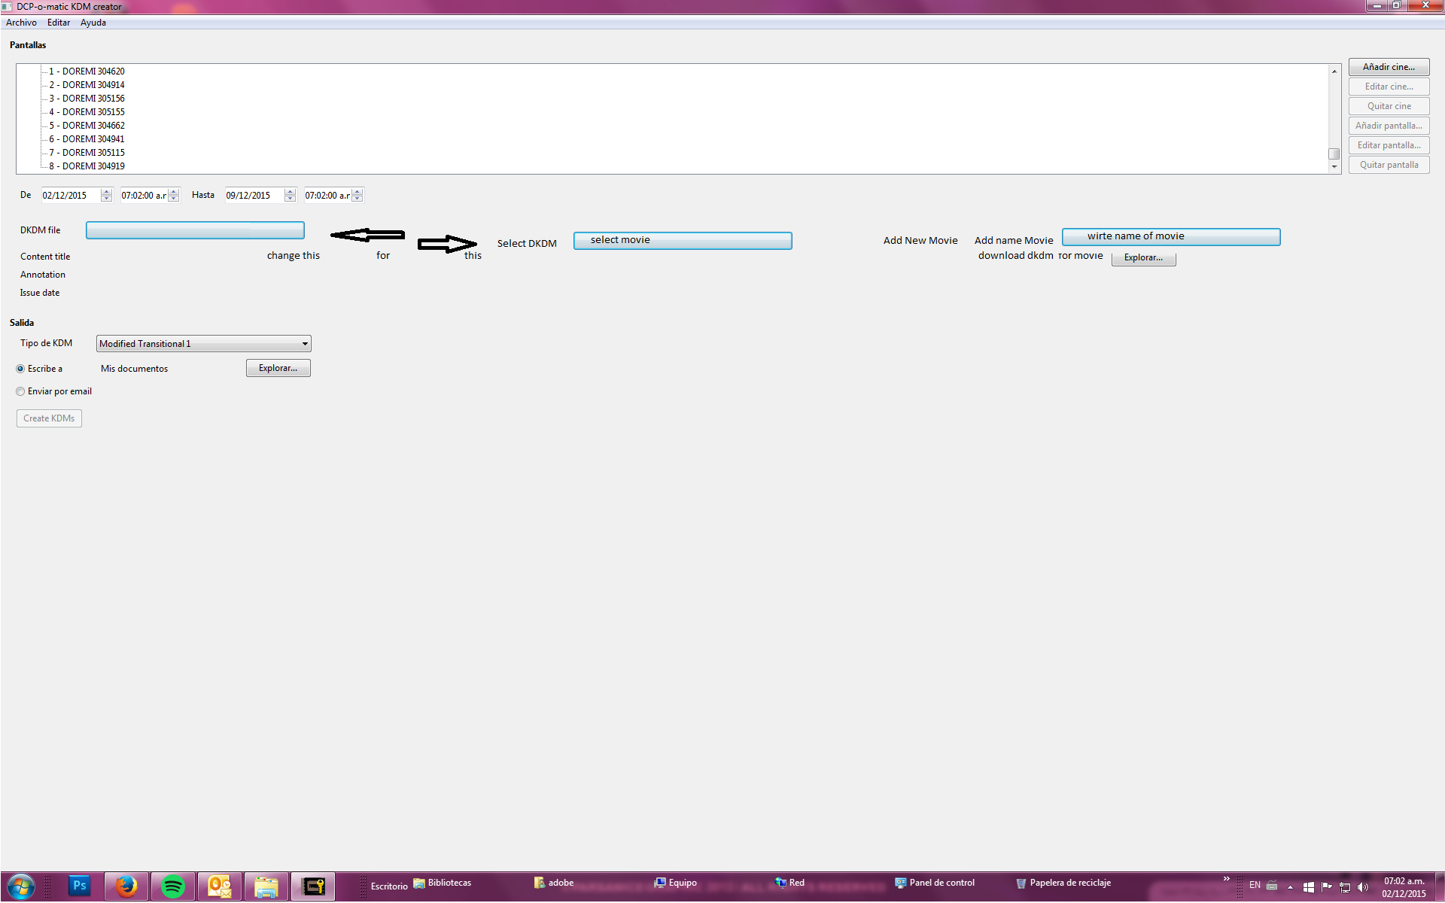Click the De date field 02/12/2015
The height and width of the screenshot is (903, 1445).
coord(71,196)
